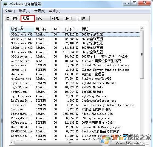Click the horizontal scrollbar left arrow
The image size is (153, 147).
point(12,143)
